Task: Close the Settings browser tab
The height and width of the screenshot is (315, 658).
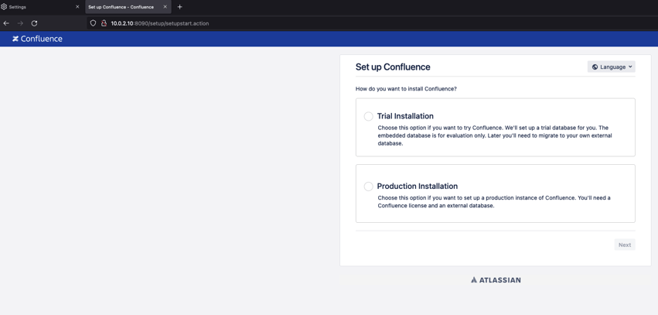Action: click(x=77, y=7)
